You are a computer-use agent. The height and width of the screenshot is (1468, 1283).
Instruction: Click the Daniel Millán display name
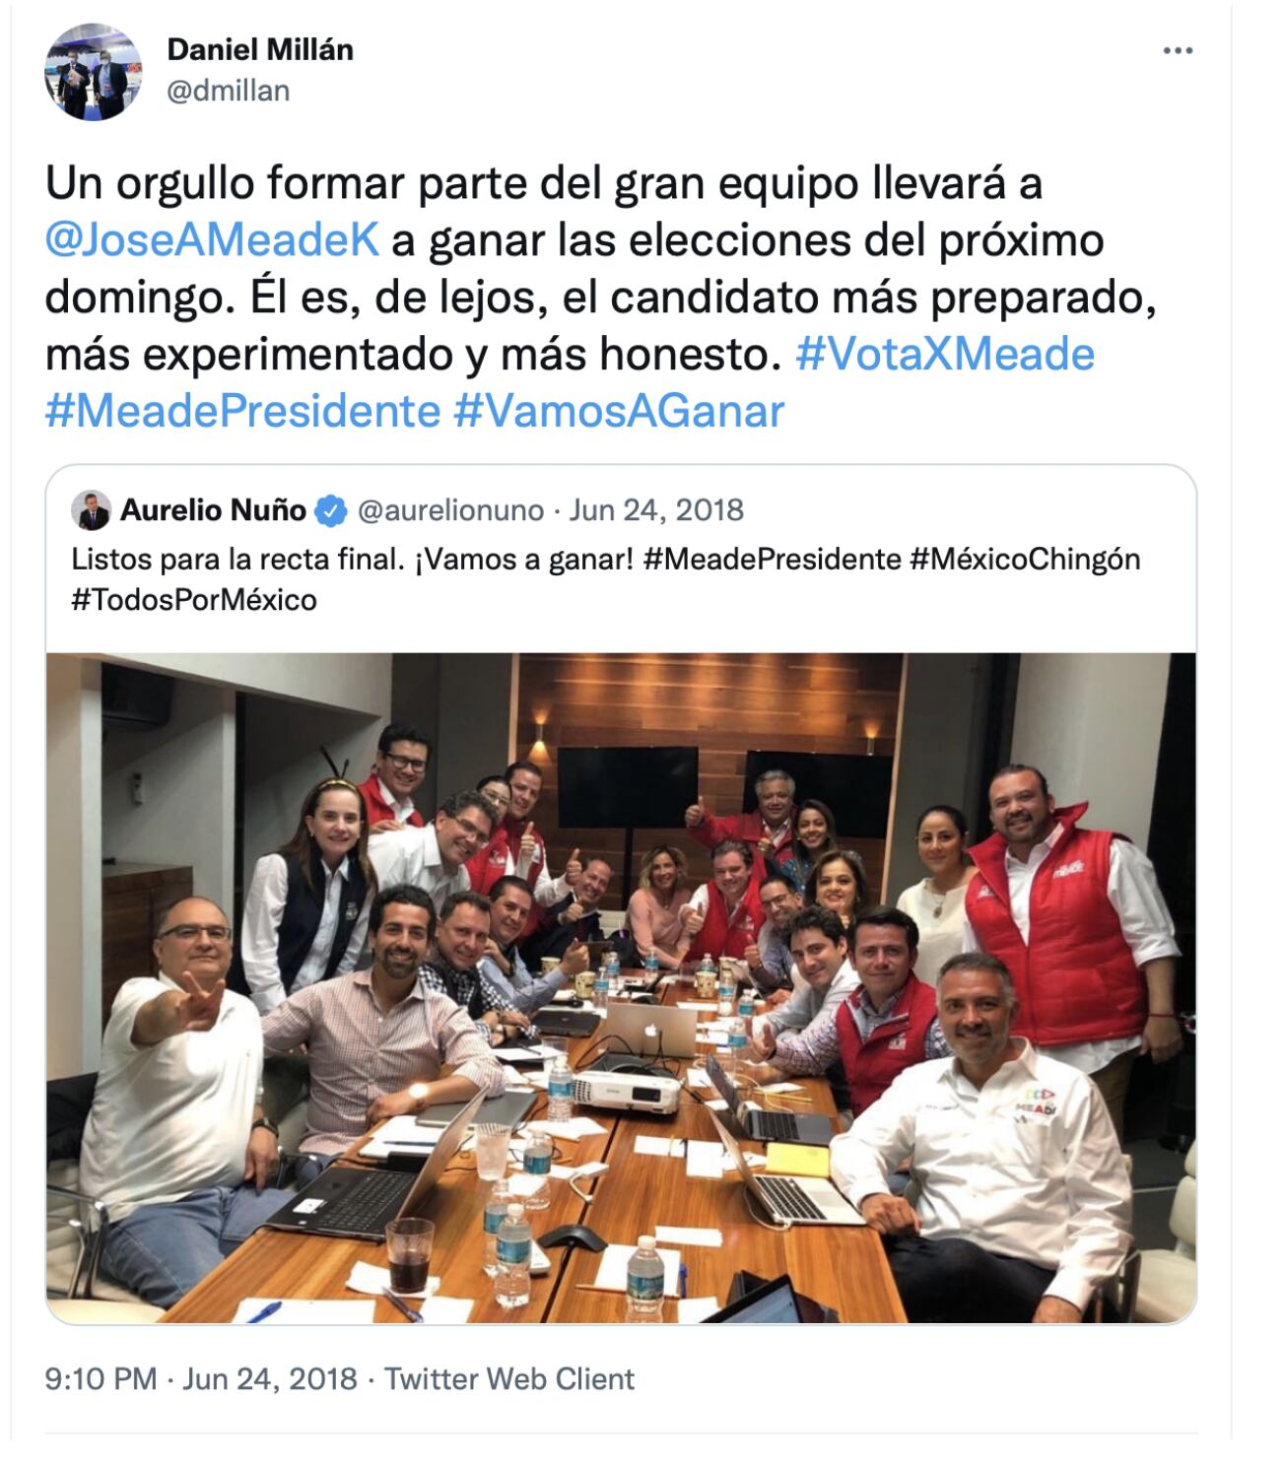click(260, 49)
